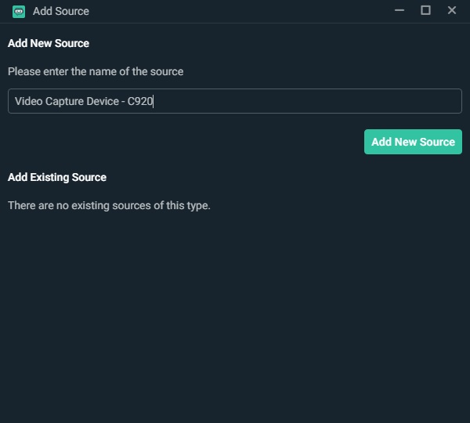
Task: Click the source name input field
Action: (235, 101)
